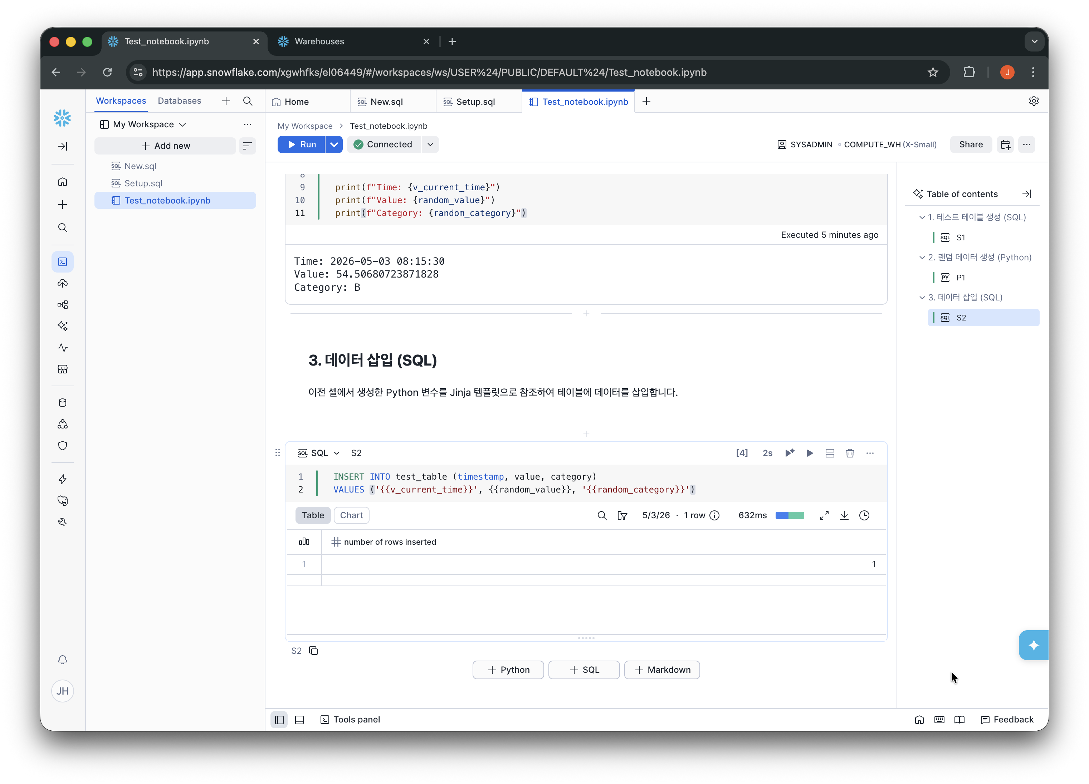Viewport: 1089px width, 784px height.
Task: Expand the result table to fullscreen
Action: (x=824, y=515)
